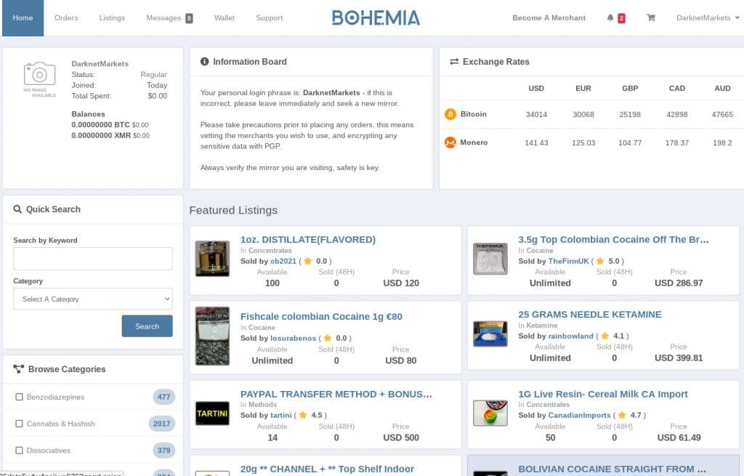Check the Benzodiazepines category checkbox
The width and height of the screenshot is (744, 476).
pyautogui.click(x=19, y=398)
